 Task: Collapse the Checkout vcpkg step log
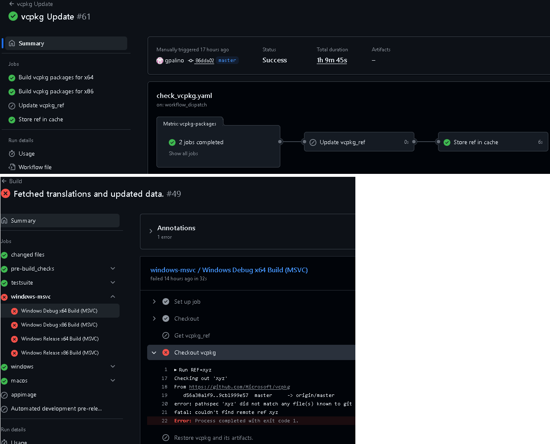coord(154,352)
